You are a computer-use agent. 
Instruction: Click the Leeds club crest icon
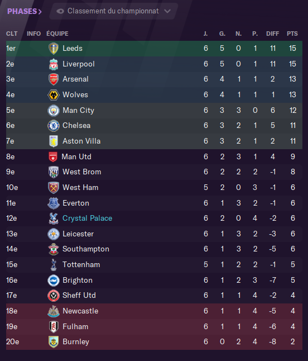54,49
